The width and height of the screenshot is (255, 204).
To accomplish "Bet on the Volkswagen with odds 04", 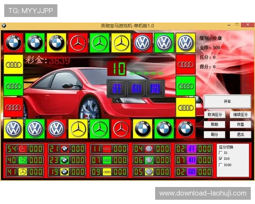I will (149, 149).
